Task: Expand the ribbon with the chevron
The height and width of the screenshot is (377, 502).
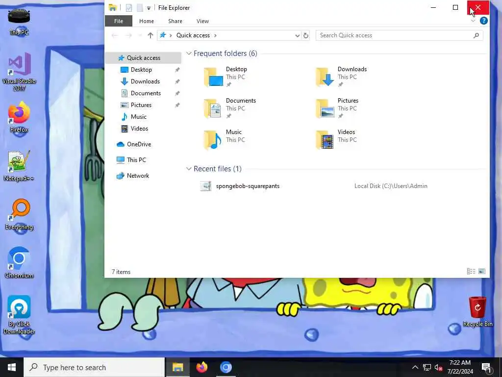Action: point(473,21)
